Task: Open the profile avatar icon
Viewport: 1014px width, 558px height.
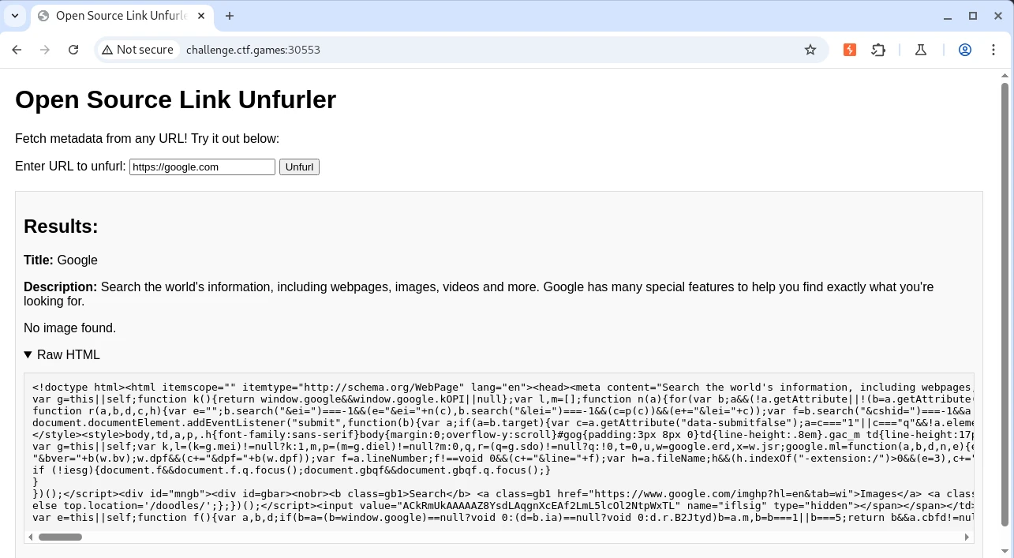Action: [965, 50]
